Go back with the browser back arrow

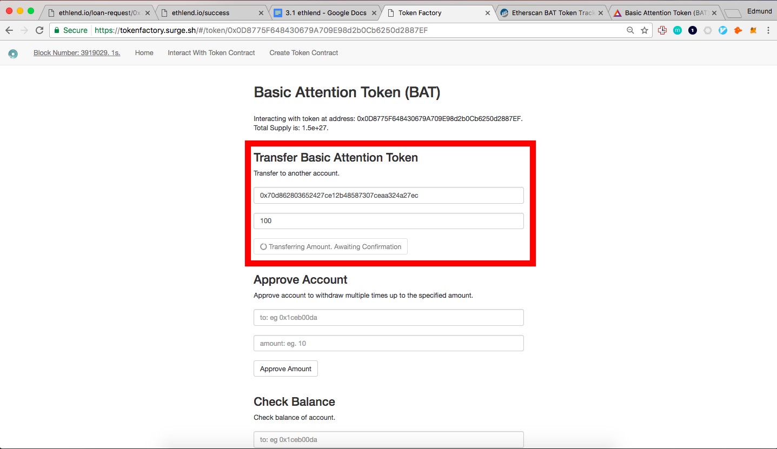pos(9,30)
